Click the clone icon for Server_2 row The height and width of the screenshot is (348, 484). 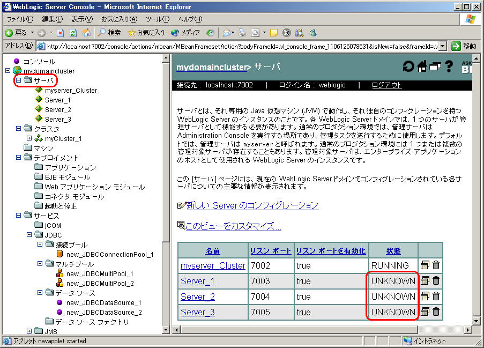(426, 297)
